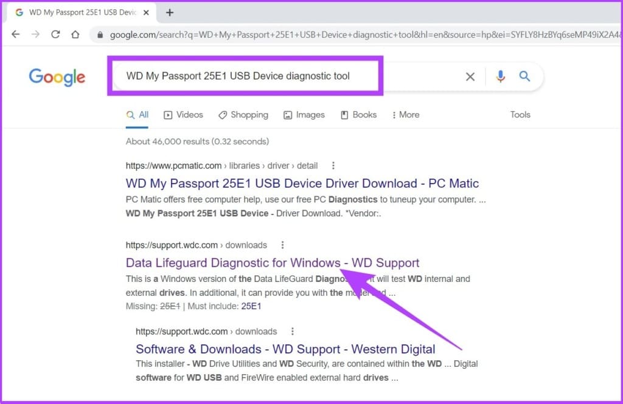Open the Tools search options
Image resolution: width=623 pixels, height=404 pixels.
click(x=520, y=115)
